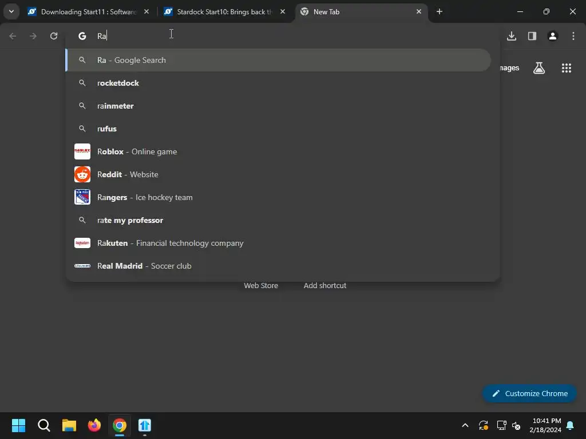Open a new tab with plus button
The height and width of the screenshot is (439, 586).
[439, 11]
